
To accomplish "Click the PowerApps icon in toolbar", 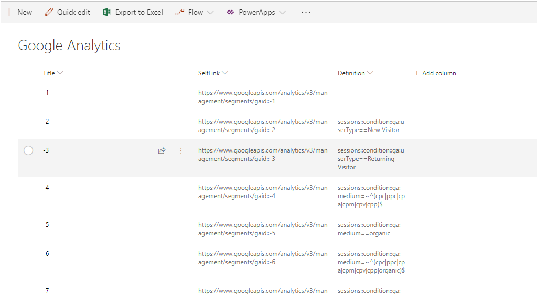I will [x=230, y=12].
